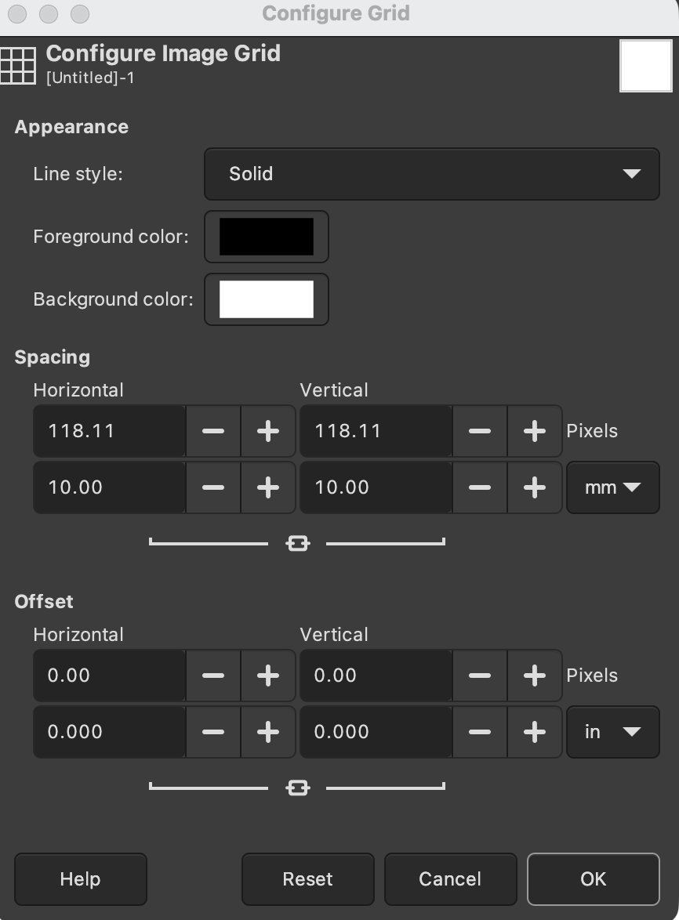
Task: Decrease vertical spacing with minus button
Action: coord(480,487)
